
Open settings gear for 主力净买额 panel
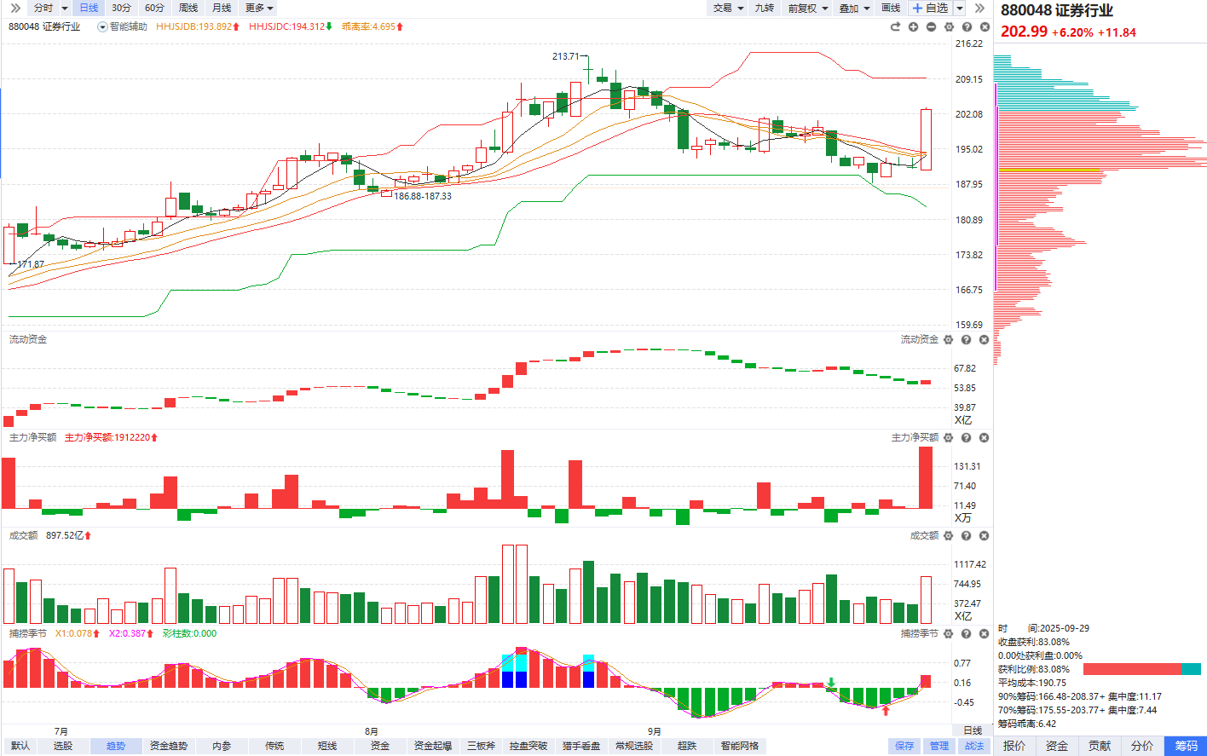point(948,438)
